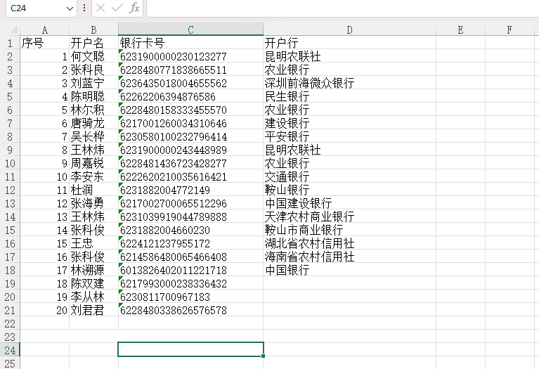539x369 pixels.
Task: Select card number 6231882004772149
Action: [190, 190]
